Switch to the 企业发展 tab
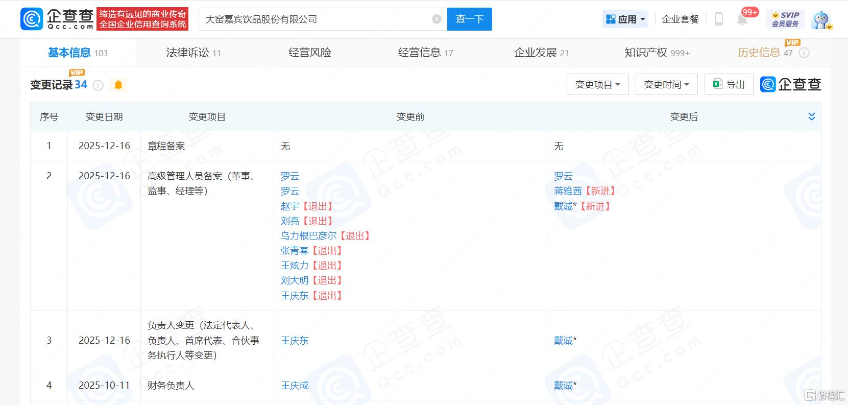848x405 pixels. tap(541, 53)
